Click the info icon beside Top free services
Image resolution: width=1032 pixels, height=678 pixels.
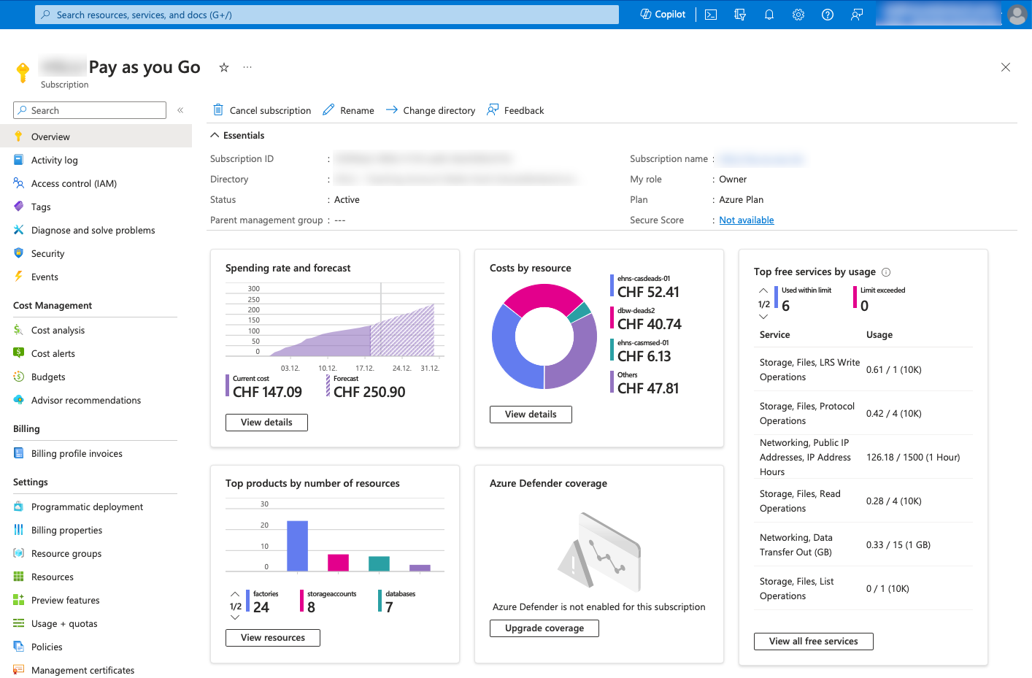coord(886,272)
